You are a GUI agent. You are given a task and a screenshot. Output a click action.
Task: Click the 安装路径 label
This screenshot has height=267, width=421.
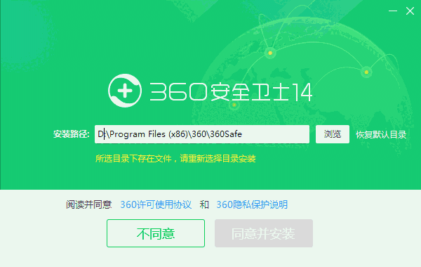click(x=71, y=134)
